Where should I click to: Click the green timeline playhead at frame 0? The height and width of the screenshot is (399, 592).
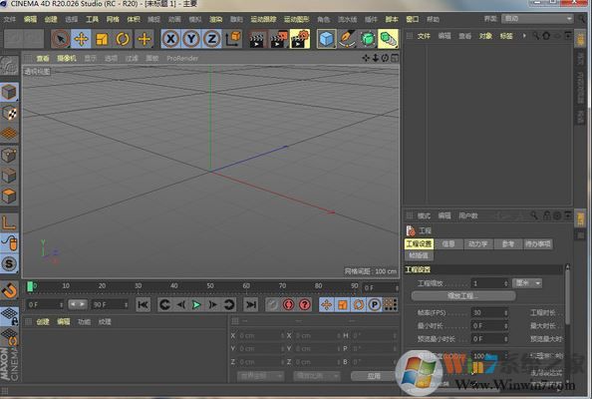tap(30, 286)
